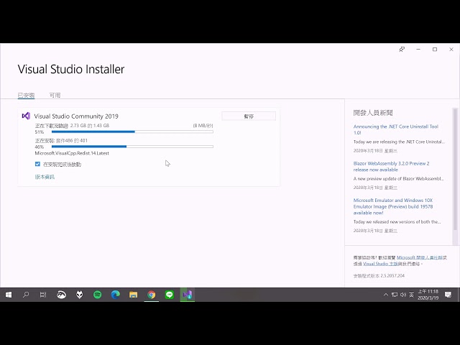Maximize the Visual Studio Installer window
This screenshot has height=345, width=460.
click(x=435, y=50)
